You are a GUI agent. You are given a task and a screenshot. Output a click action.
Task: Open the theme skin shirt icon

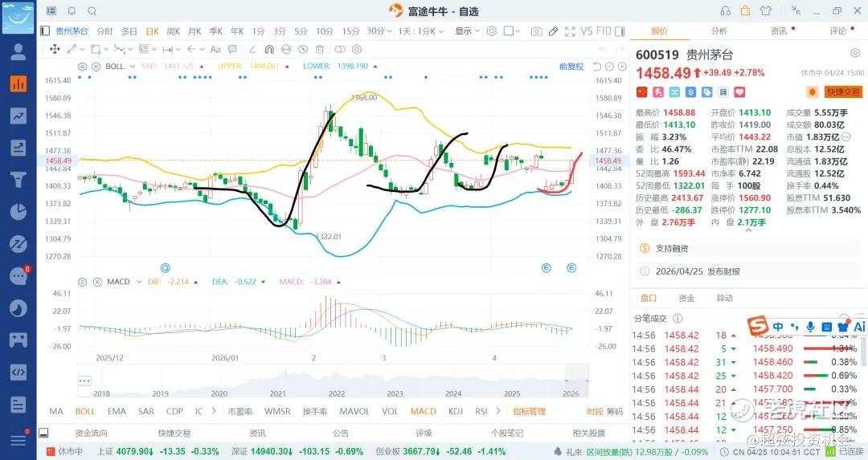point(765,11)
